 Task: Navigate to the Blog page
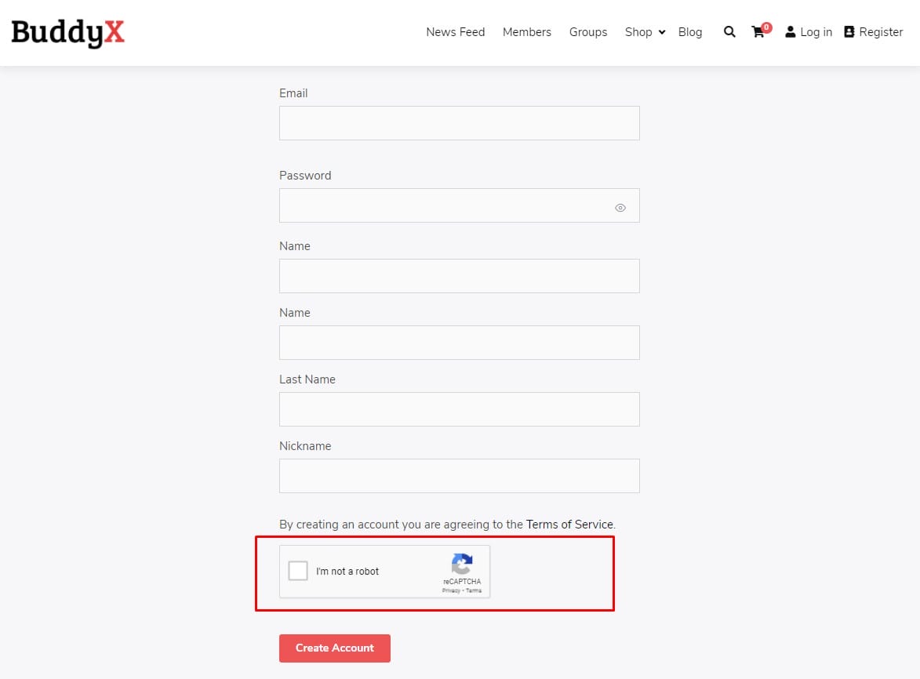689,32
